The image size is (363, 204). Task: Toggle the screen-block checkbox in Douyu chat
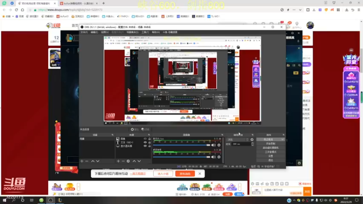pos(300,184)
